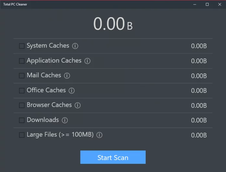The image size is (226, 172).
Task: Enable the Downloads checkbox
Action: (22, 120)
